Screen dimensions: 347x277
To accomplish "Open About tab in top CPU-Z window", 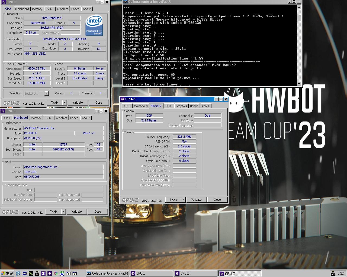I will tap(87, 9).
